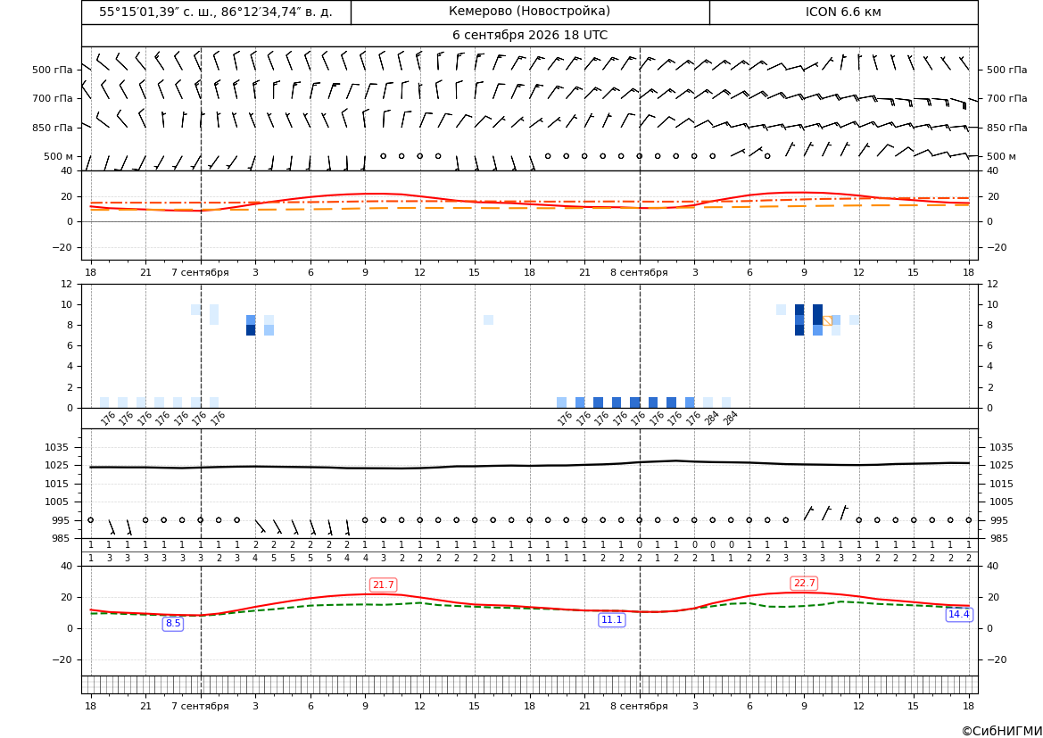1043x738 pixels.
Task: Click the 700 гПа right axis label
Action: (1007, 98)
